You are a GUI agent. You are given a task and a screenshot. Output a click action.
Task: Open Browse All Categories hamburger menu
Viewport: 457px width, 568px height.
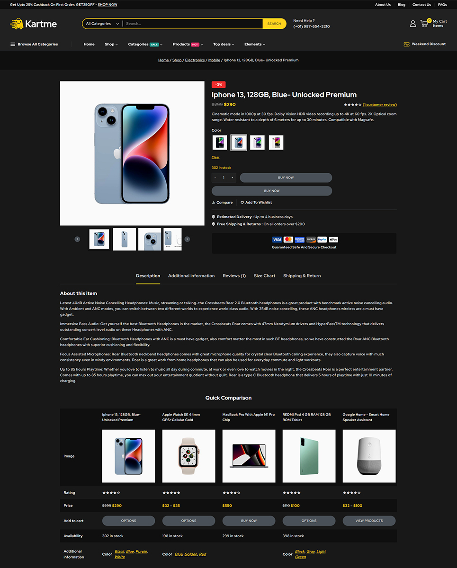pyautogui.click(x=13, y=44)
